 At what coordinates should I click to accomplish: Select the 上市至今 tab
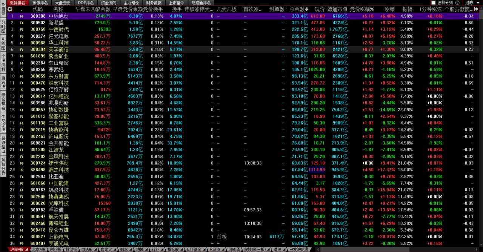[177, 3]
